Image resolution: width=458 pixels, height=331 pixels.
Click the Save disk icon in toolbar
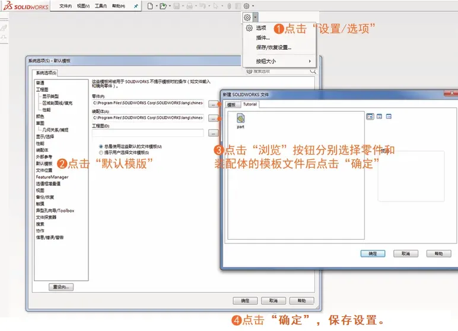tap(176, 6)
